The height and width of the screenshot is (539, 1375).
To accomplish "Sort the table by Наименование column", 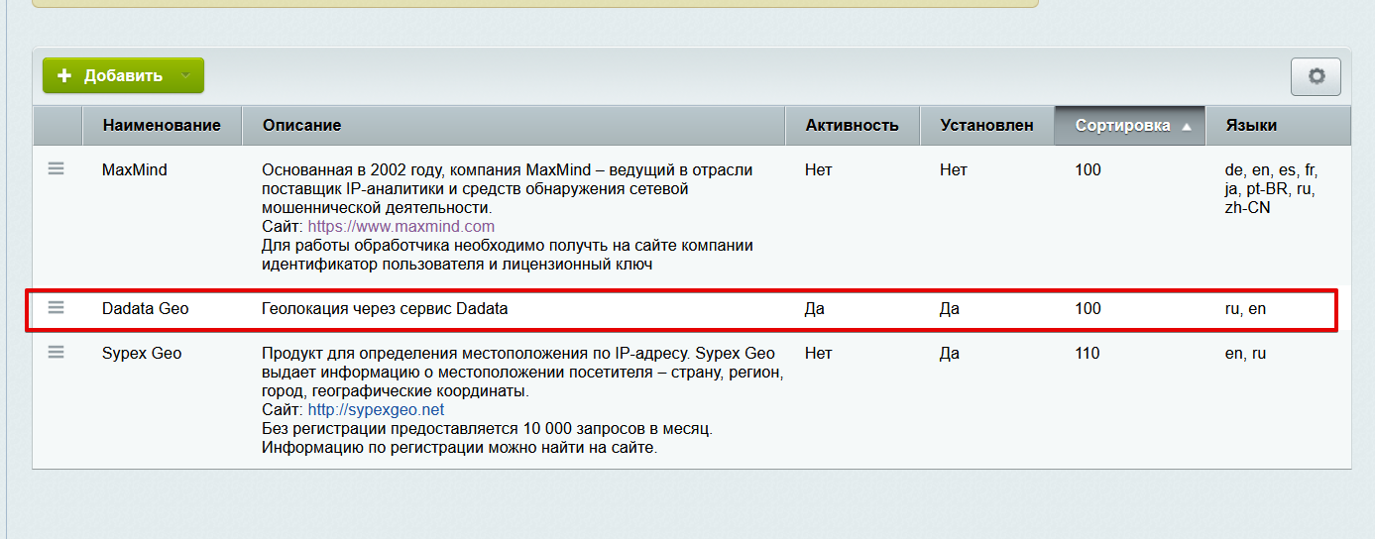I will 162,126.
